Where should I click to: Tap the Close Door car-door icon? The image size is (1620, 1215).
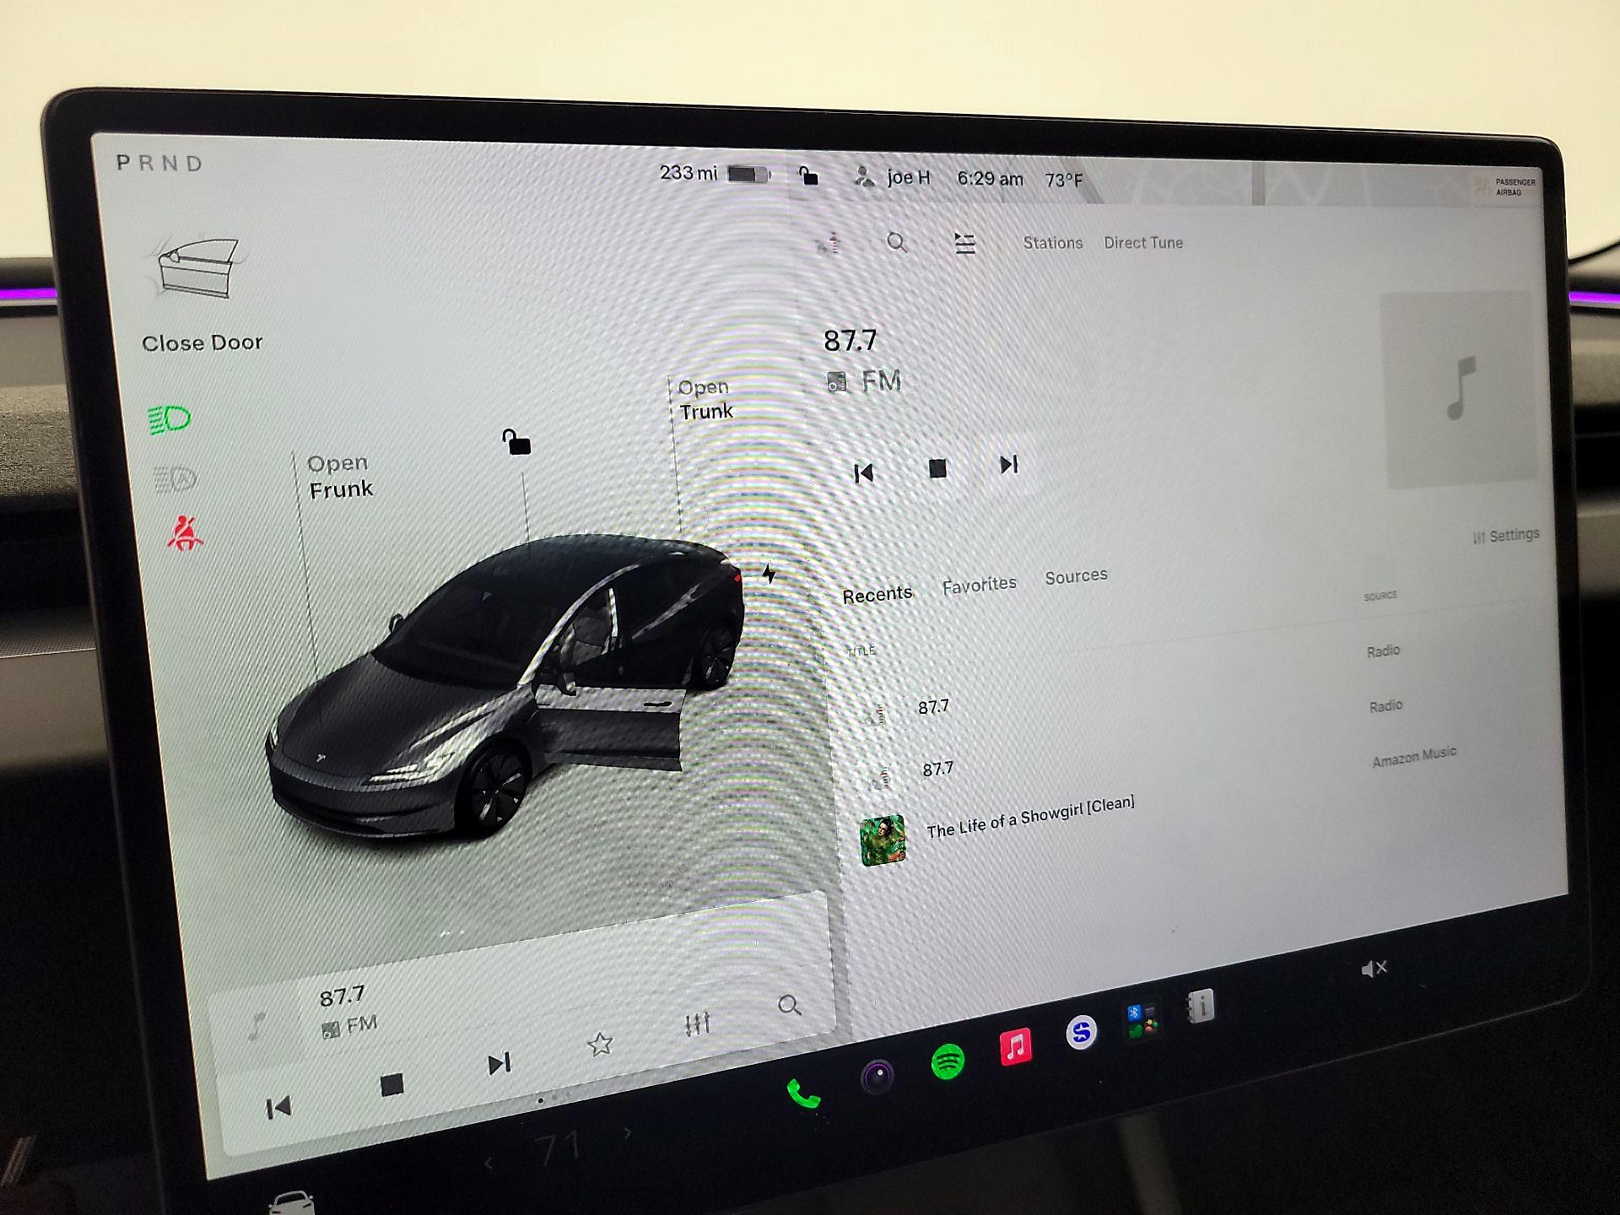click(x=197, y=268)
